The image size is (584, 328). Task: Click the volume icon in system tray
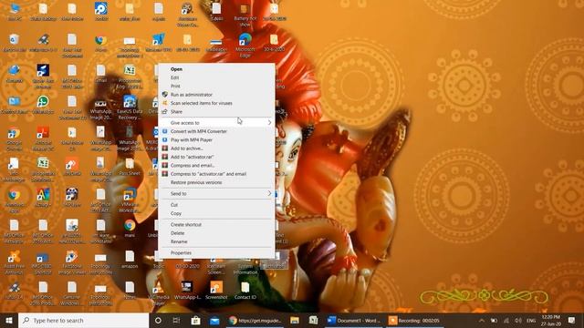pos(518,320)
